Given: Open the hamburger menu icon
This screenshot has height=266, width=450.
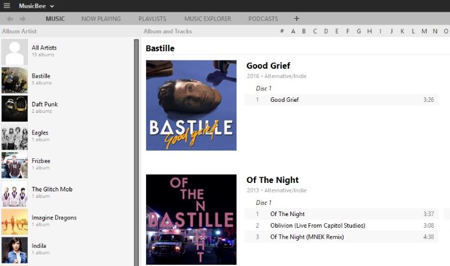Looking at the screenshot, I should pos(6,6).
